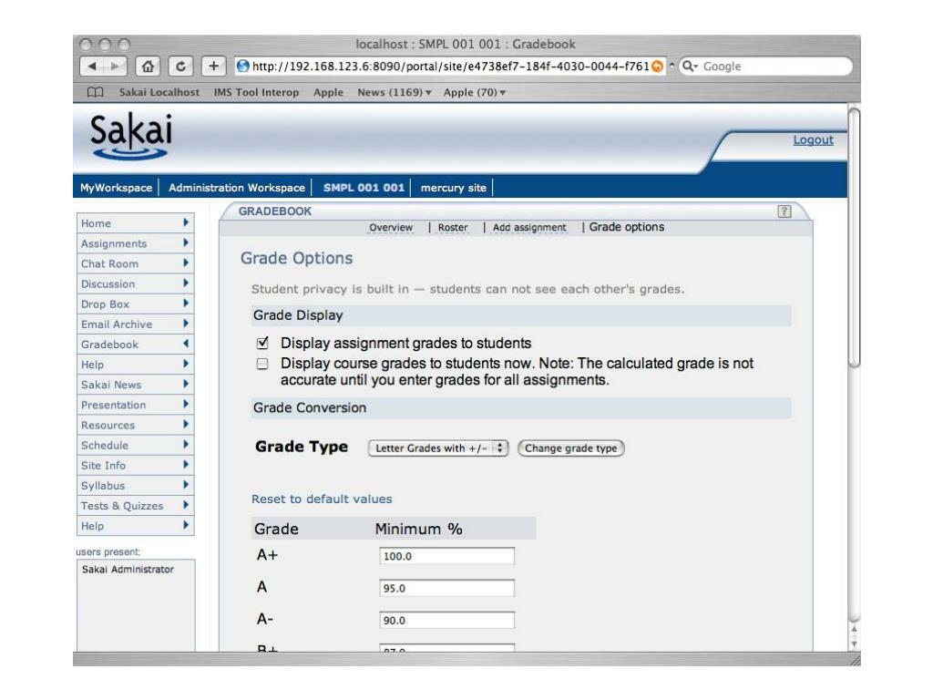Open Gradebook help question mark icon

point(784,211)
